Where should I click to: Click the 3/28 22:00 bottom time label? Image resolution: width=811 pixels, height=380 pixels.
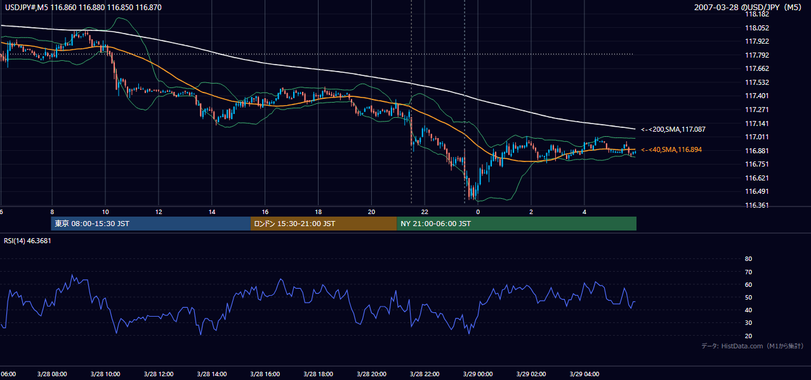pos(424,374)
